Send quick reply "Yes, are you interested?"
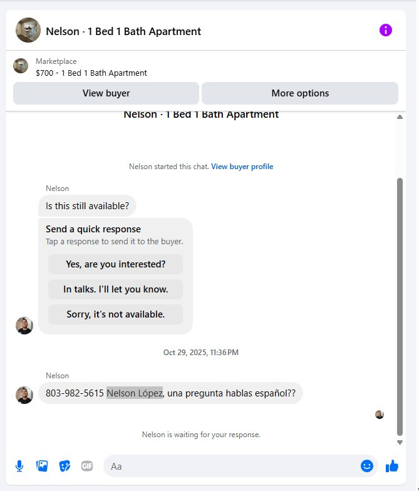 (116, 264)
